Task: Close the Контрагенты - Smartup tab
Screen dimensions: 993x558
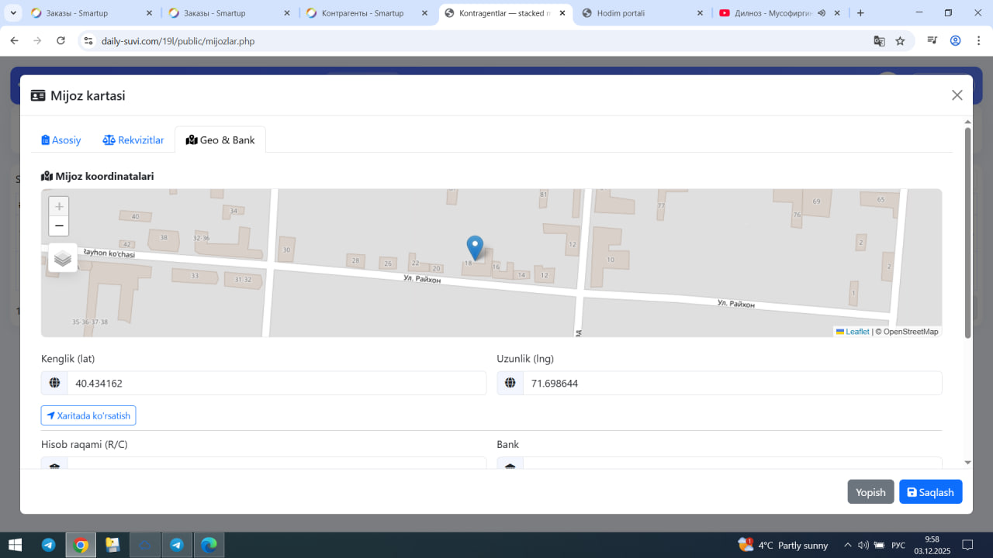Action: click(x=424, y=13)
